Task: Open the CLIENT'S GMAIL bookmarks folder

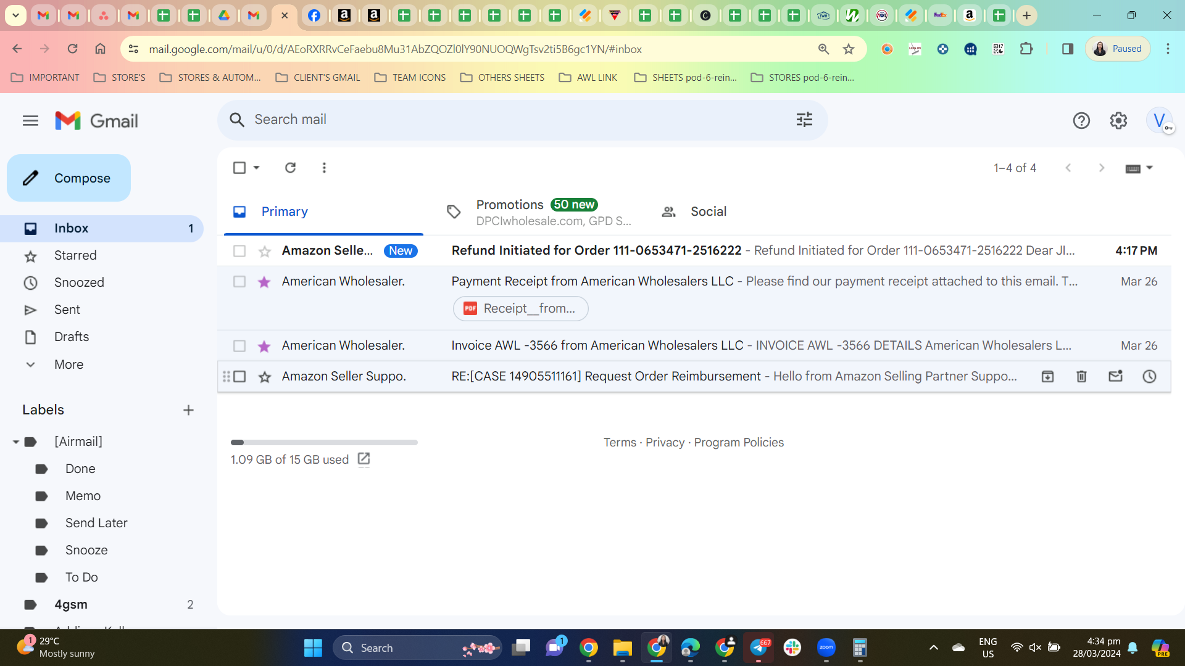Action: click(318, 78)
